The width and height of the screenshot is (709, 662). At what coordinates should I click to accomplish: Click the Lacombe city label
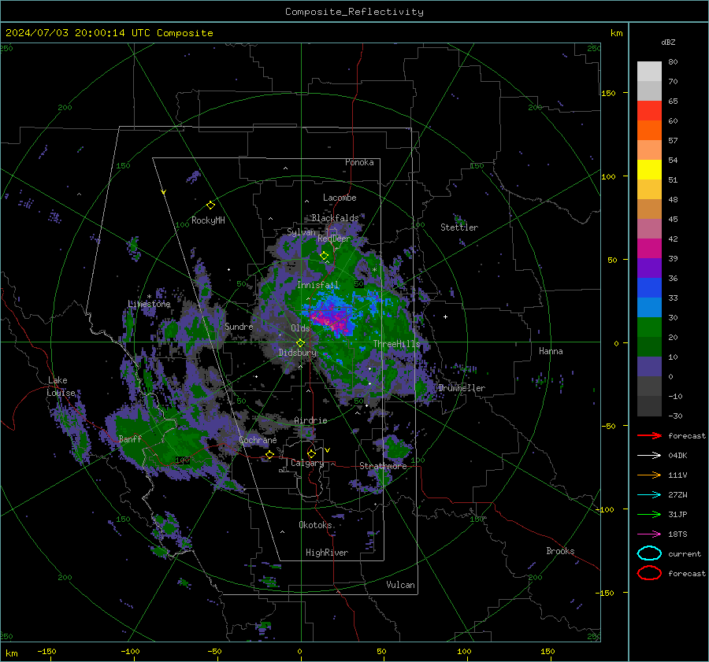tap(340, 198)
